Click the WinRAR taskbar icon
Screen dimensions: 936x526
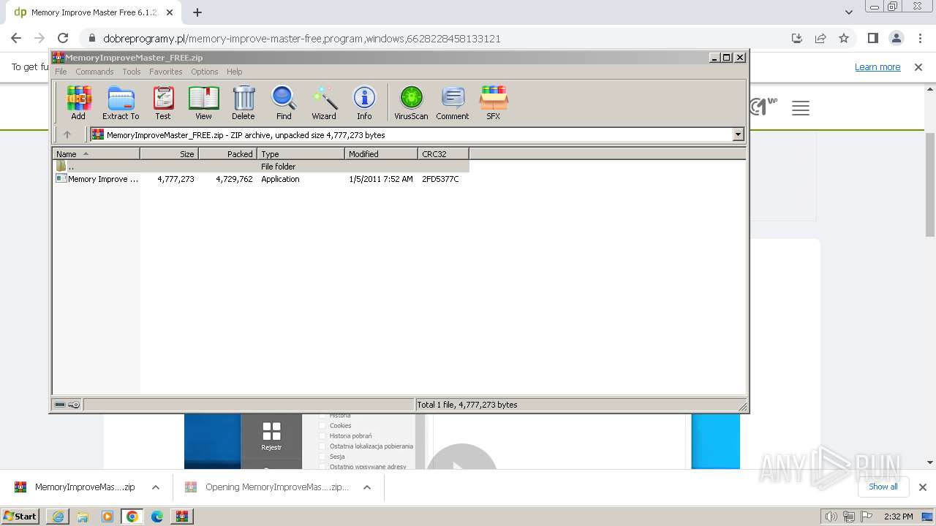(181, 517)
